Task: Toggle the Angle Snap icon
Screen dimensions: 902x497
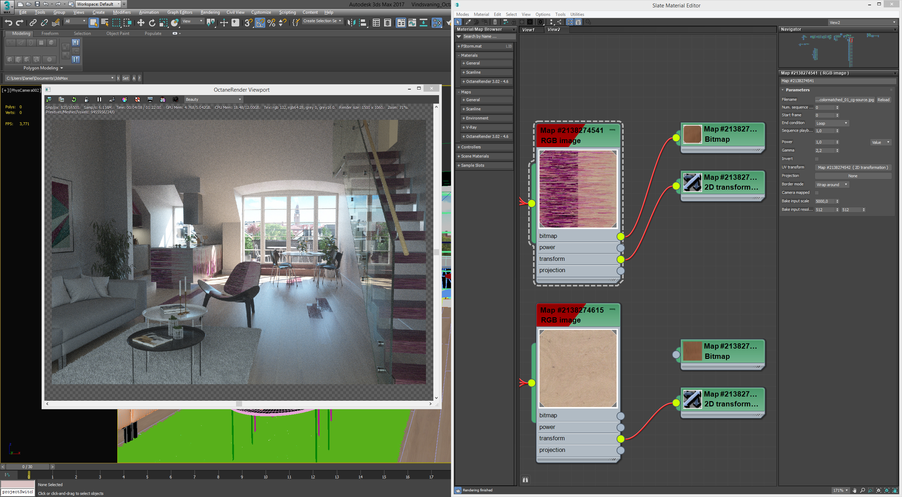Action: [x=260, y=23]
